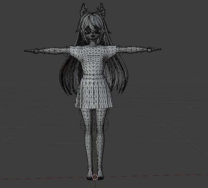Select the short-sleeved blouse mesh
Image resolution: width=208 pixels, height=188 pixels.
[93, 60]
